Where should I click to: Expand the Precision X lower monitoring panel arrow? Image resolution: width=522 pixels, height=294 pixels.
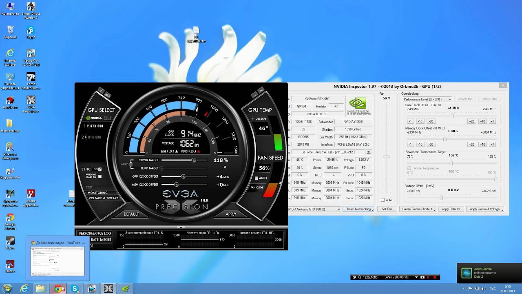pyautogui.click(x=181, y=227)
